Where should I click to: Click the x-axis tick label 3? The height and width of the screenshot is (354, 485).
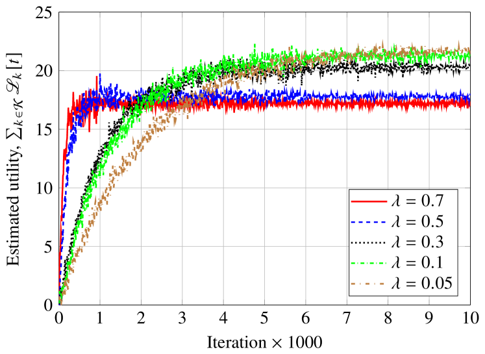(182, 318)
